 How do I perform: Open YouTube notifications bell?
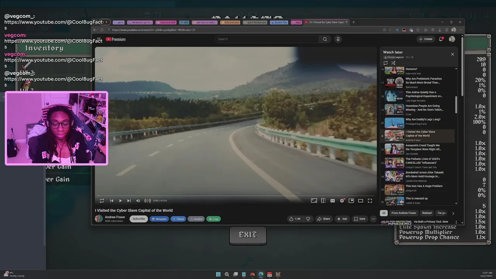[441, 39]
